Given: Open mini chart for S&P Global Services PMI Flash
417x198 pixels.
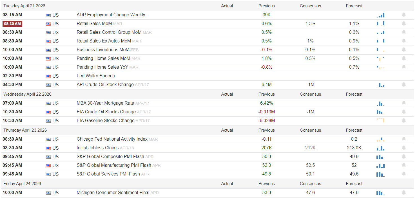Looking at the screenshot, I should pyautogui.click(x=380, y=174).
